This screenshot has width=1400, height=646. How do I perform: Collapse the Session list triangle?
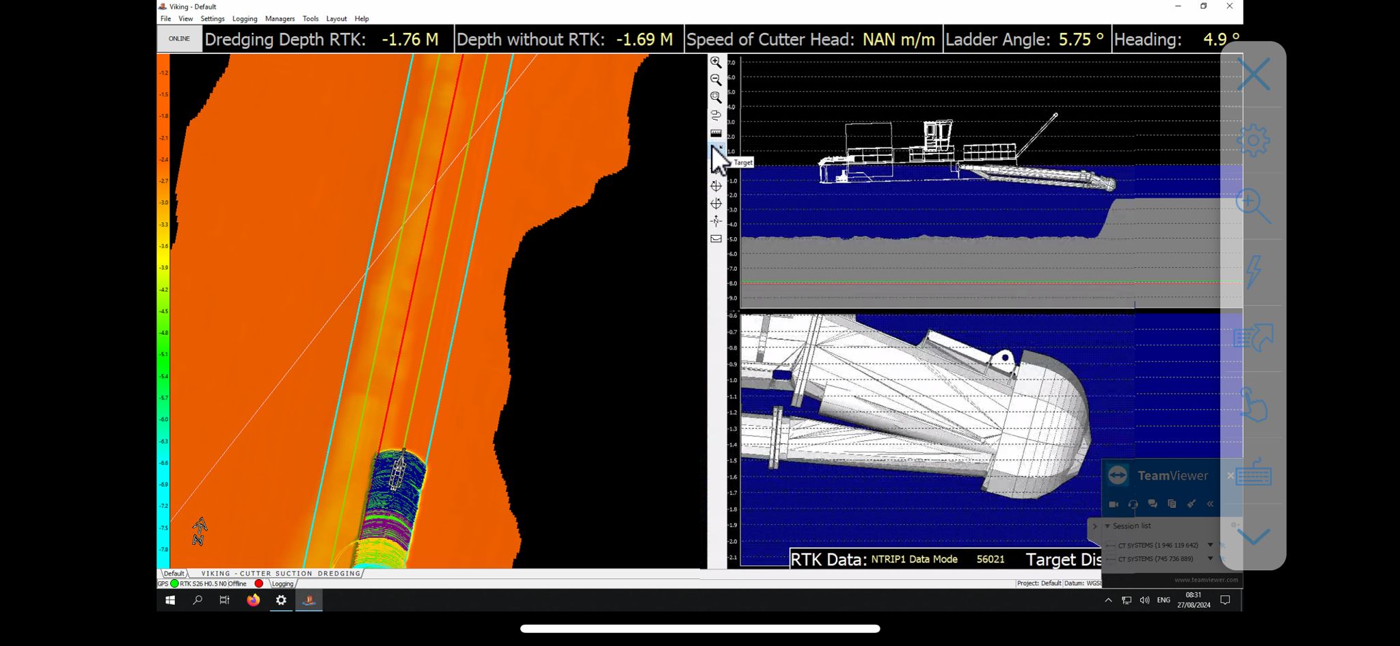(x=1107, y=526)
